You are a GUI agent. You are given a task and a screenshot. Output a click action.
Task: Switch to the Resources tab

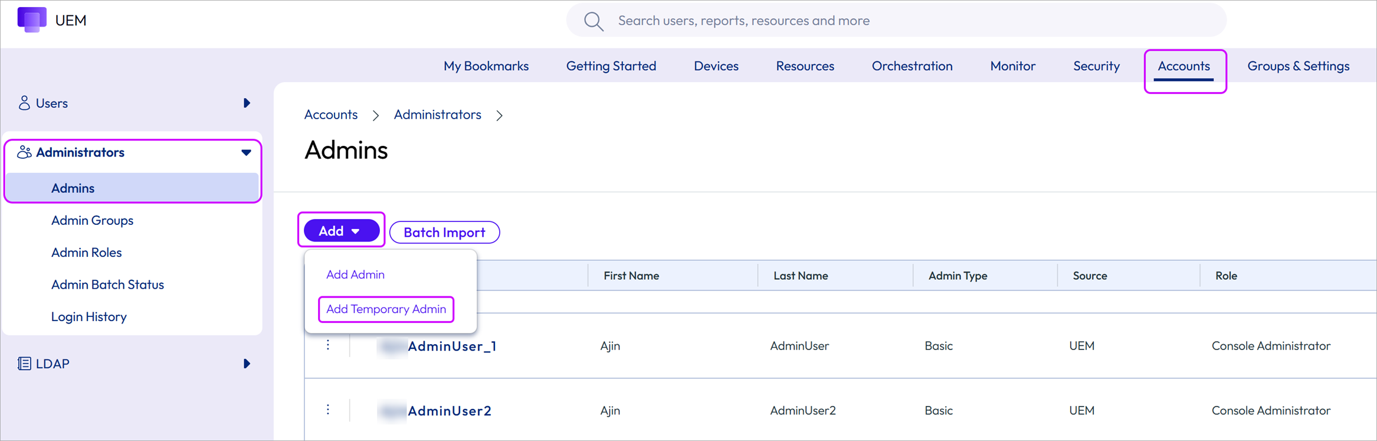pyautogui.click(x=805, y=66)
